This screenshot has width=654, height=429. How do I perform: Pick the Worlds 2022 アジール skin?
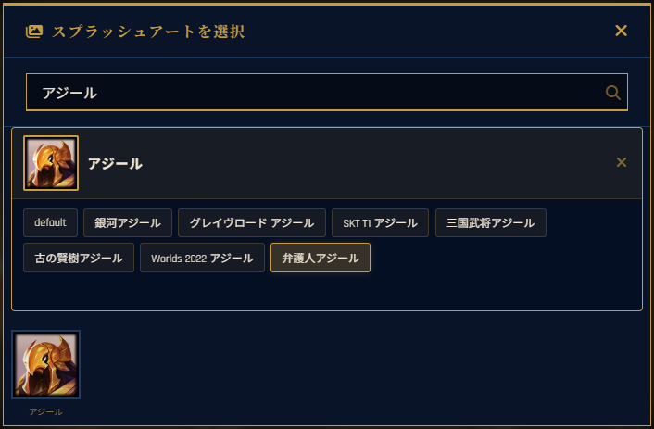[202, 258]
